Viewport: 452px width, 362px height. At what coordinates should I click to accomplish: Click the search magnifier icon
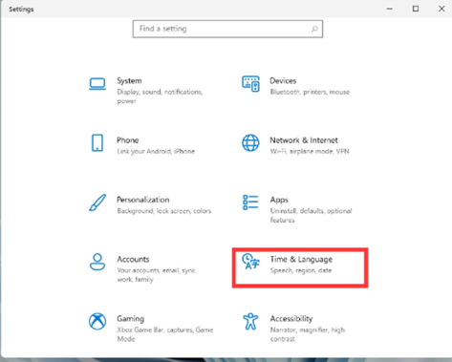(x=314, y=29)
